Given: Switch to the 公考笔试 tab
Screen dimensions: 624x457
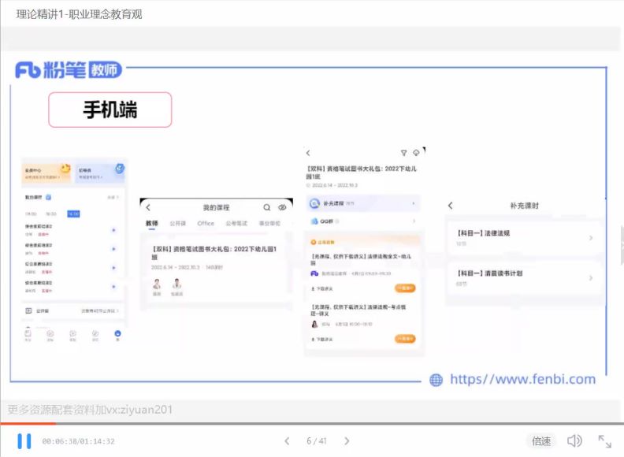Looking at the screenshot, I should 236,223.
